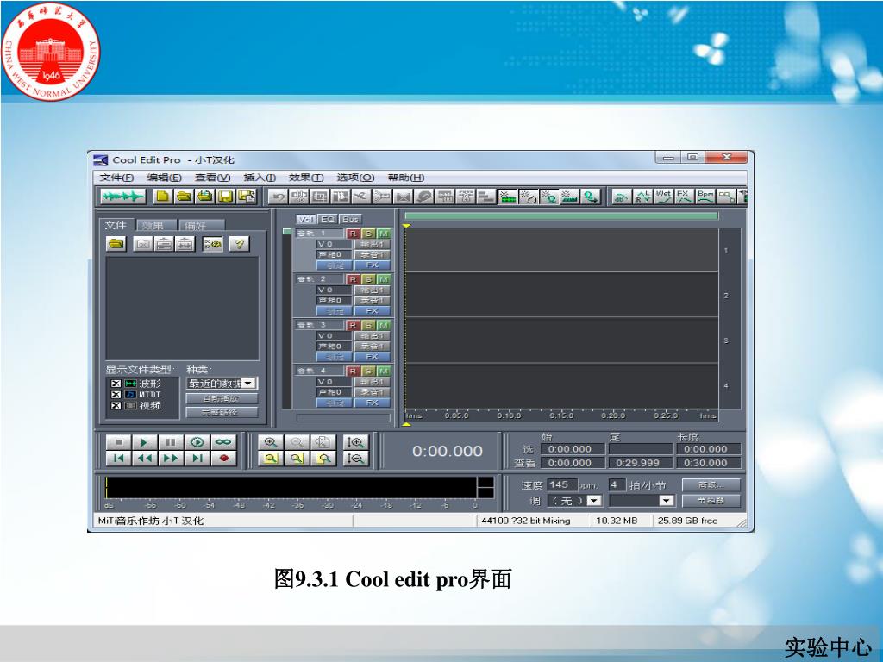Mute track 1 with M button
This screenshot has width=883, height=662.
[384, 234]
